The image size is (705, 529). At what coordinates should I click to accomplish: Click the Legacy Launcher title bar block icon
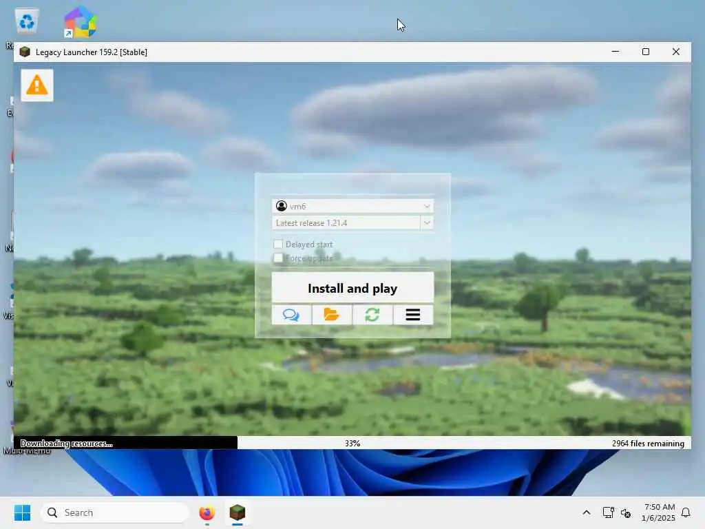(25, 52)
